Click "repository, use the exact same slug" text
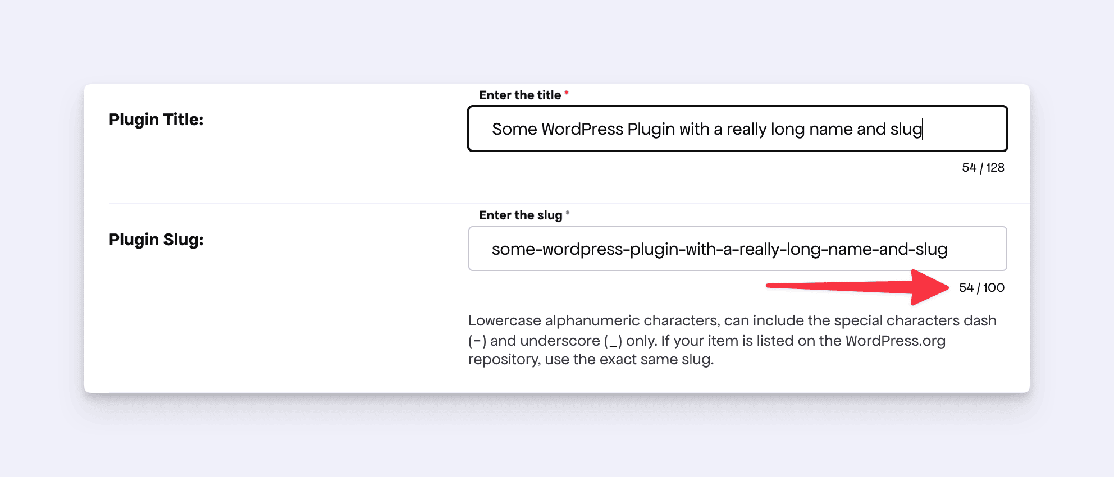 click(591, 359)
